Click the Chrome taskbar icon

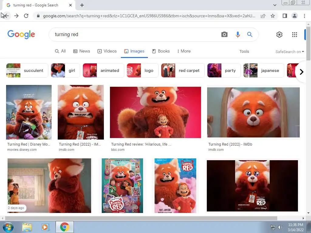[65, 227]
